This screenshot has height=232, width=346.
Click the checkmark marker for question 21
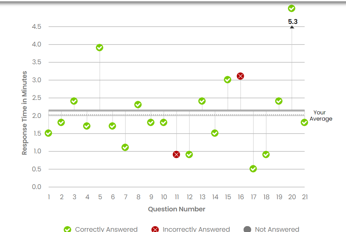304,122
